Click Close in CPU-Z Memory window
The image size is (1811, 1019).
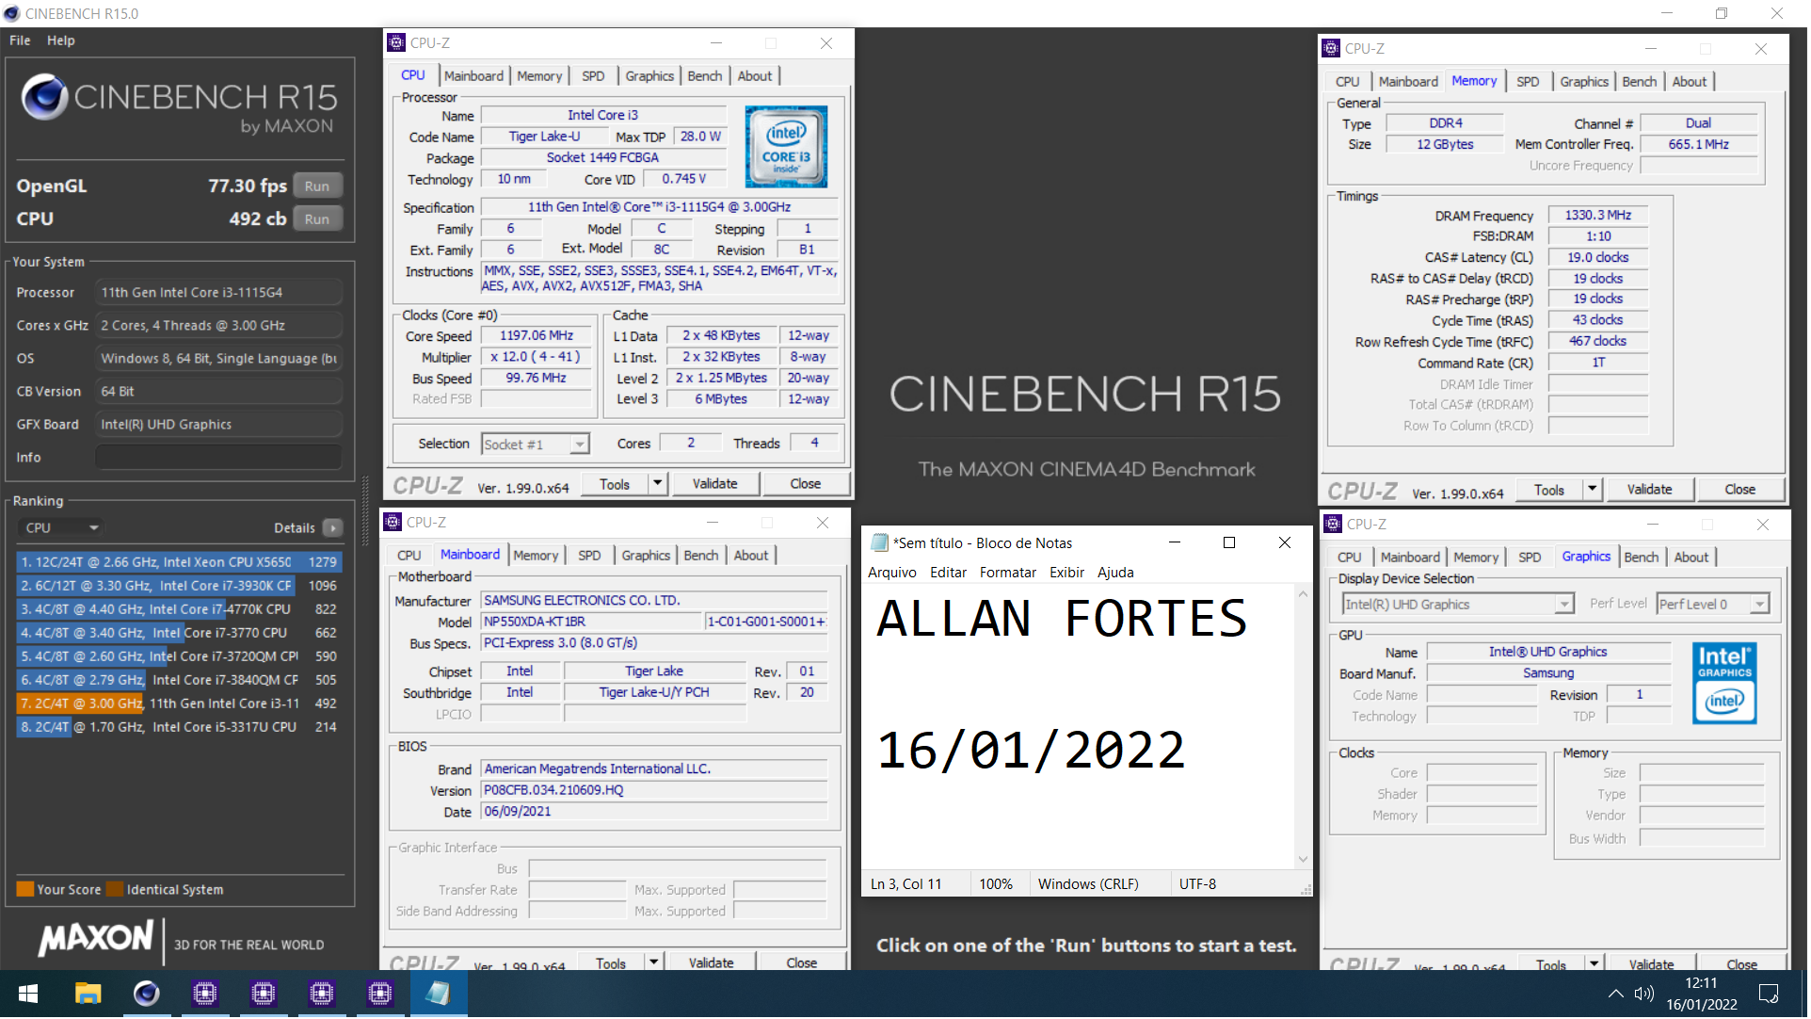[x=1741, y=490]
